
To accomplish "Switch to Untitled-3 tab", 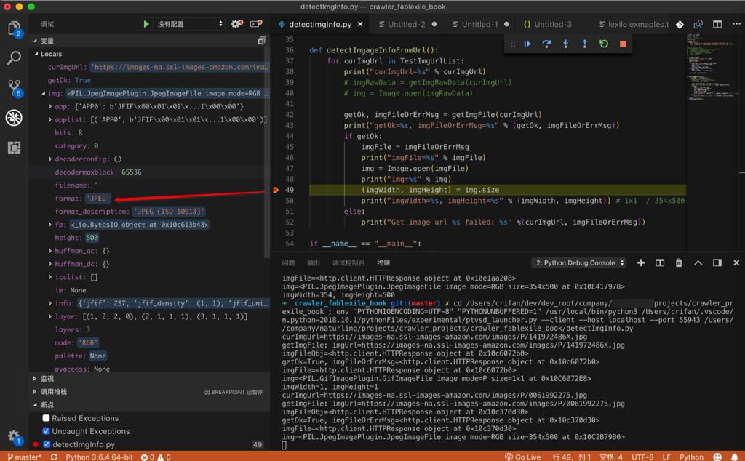I will 553,24.
